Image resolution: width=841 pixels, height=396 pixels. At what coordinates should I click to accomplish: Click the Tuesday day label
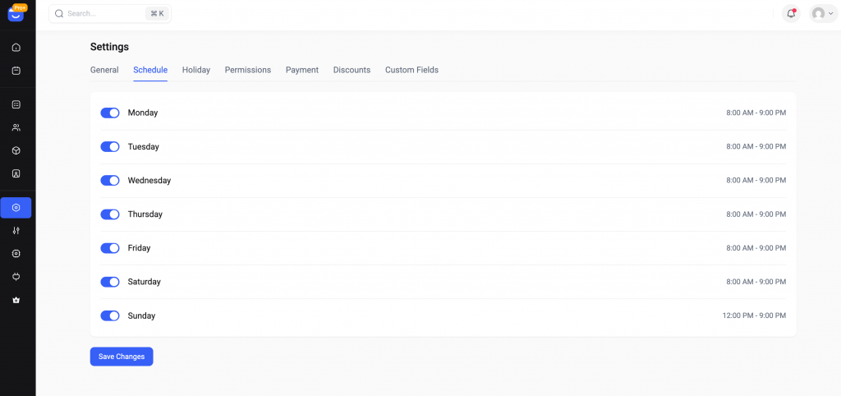(x=143, y=146)
